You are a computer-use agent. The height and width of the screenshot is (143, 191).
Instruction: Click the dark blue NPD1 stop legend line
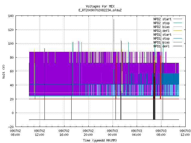pyautogui.click(x=178, y=38)
